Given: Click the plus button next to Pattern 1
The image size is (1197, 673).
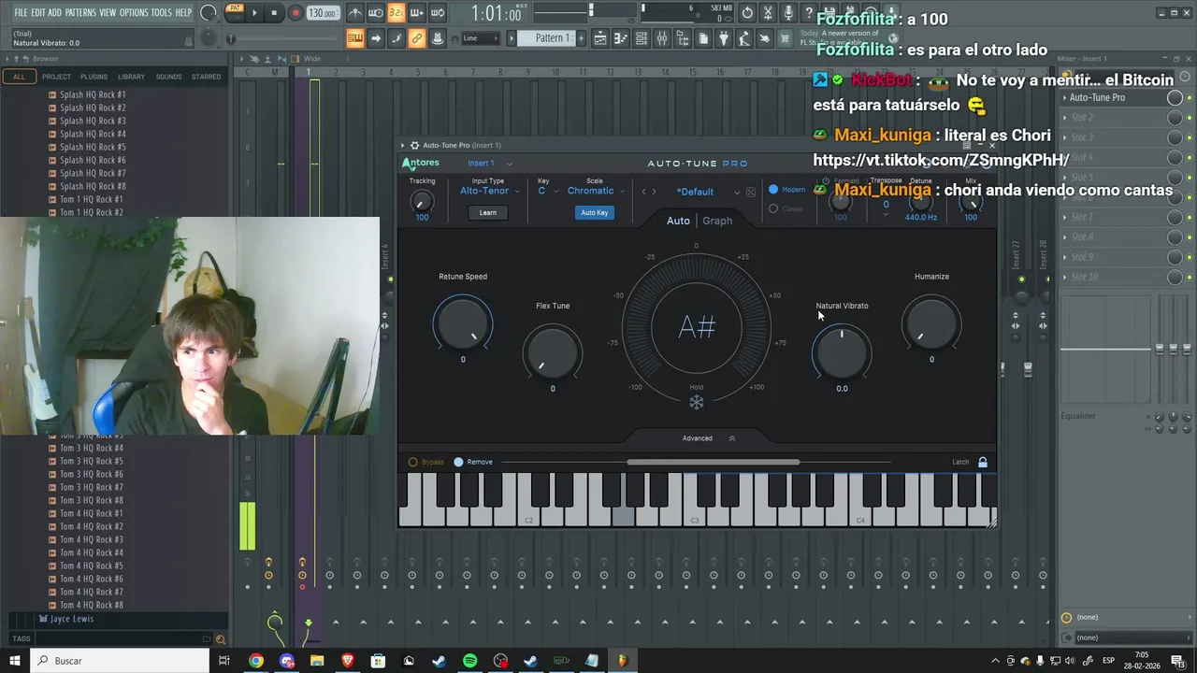Looking at the screenshot, I should click(x=580, y=38).
